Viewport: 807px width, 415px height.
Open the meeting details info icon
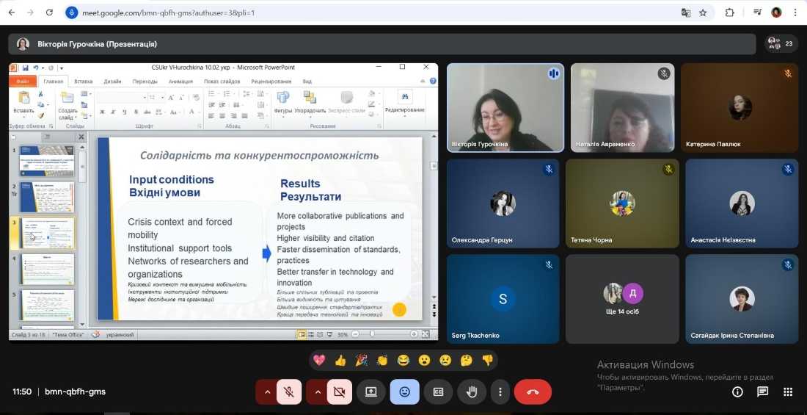pos(737,391)
